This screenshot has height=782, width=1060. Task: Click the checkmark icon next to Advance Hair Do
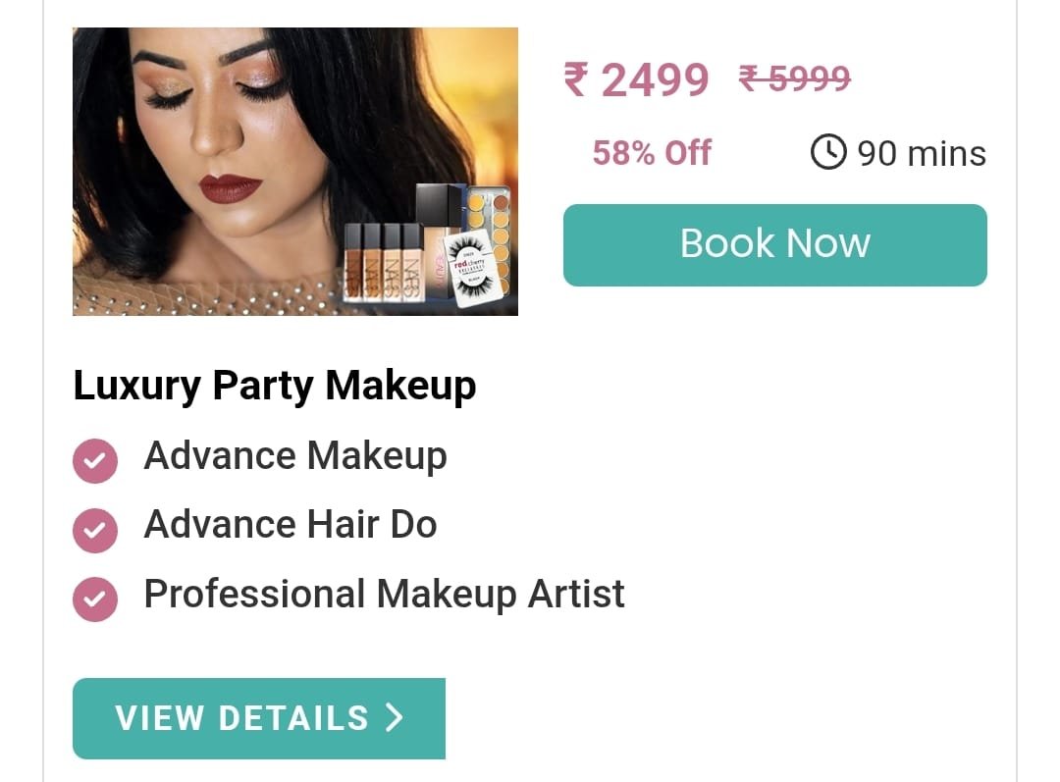pos(95,531)
